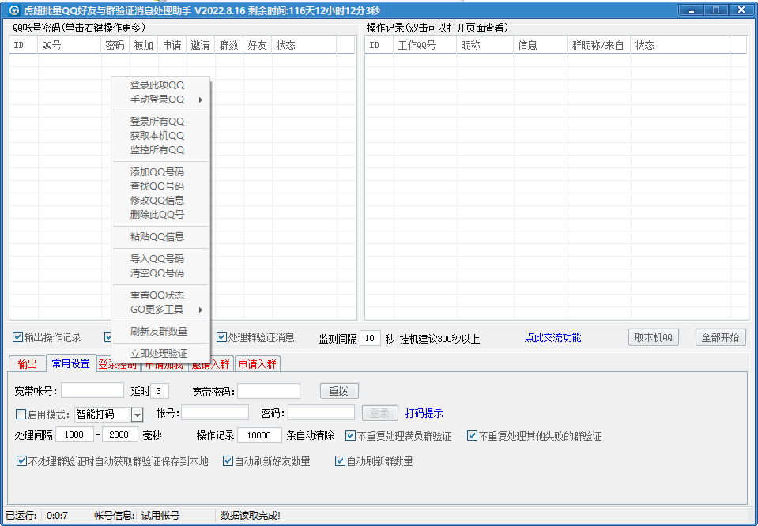Click the 群昵称/来自 column header

coord(599,45)
